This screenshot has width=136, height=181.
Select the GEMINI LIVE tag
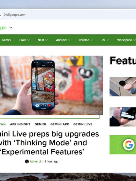coord(83,124)
